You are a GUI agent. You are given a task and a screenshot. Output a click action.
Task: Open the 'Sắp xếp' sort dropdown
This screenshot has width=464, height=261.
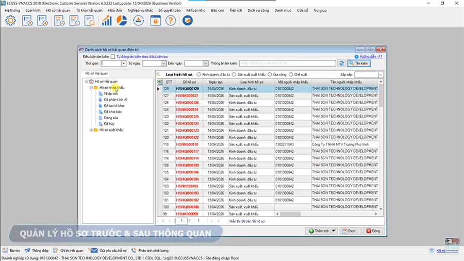coord(380,75)
